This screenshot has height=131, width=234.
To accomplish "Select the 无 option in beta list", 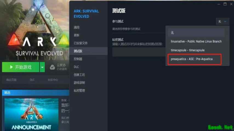I will [196, 33].
